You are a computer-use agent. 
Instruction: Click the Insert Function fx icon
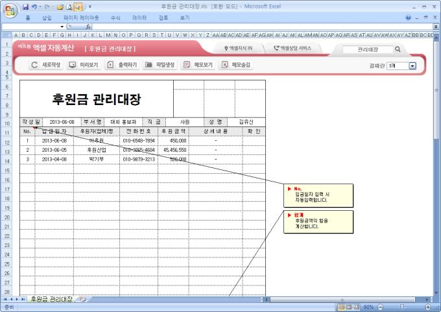(88, 27)
